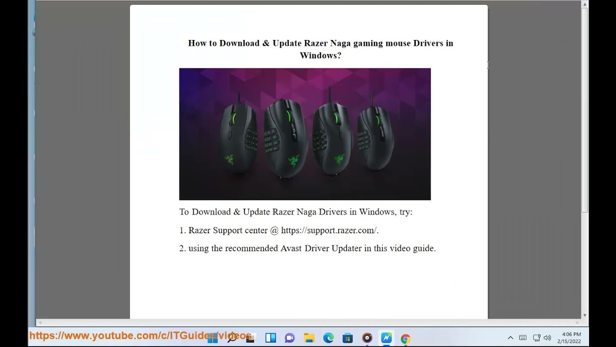This screenshot has width=616, height=347.
Task: Click horizontal scrollbar left arrow
Action: click(x=40, y=322)
